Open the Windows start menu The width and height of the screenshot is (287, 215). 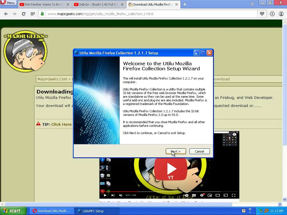[13, 211]
